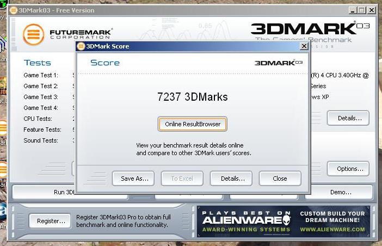Close the 3DMark Score dialog with X
The image size is (382, 246).
(304, 46)
